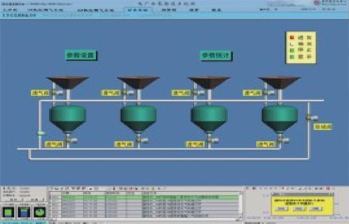Screen dimensions: 349x224
Task: Click the 参数设置 (parameter settings) button
Action: point(81,55)
